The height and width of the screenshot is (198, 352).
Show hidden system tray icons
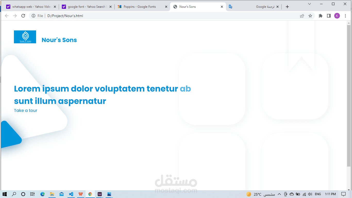pos(279,194)
